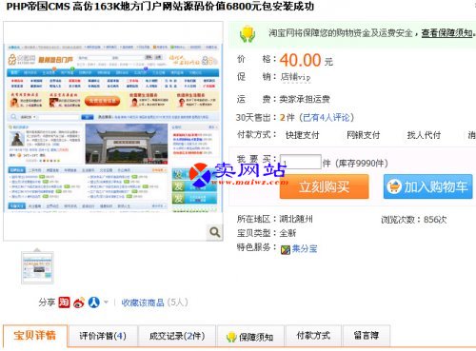476x351 pixels.
Task: Share to Sina Weibo icon
Action: [79, 302]
